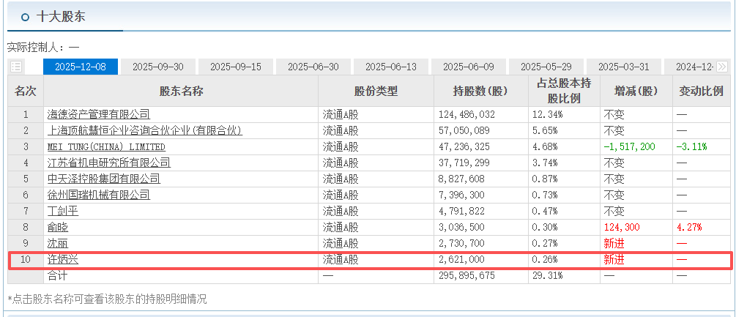Open shareholder 海德资产管理有限公司 details
The image size is (736, 317).
click(x=99, y=114)
